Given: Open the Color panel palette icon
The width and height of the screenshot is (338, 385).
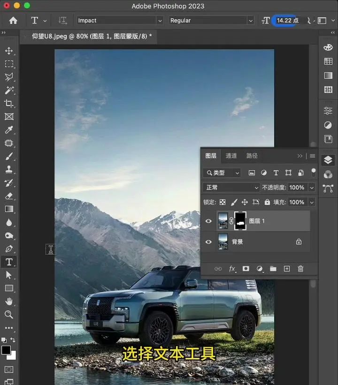Looking at the screenshot, I should [x=328, y=47].
